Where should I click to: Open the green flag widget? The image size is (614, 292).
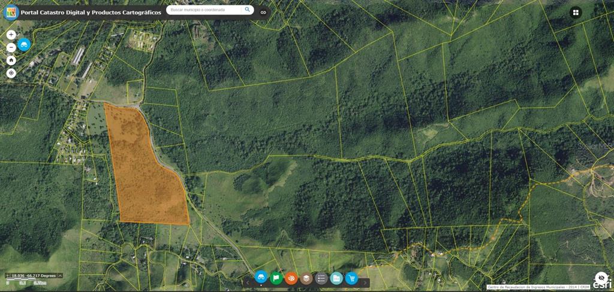(x=276, y=278)
